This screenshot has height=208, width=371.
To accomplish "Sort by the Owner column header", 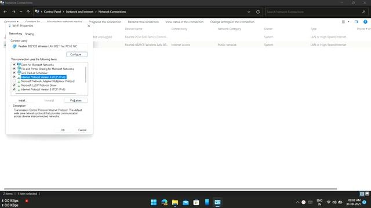I will click(268, 29).
